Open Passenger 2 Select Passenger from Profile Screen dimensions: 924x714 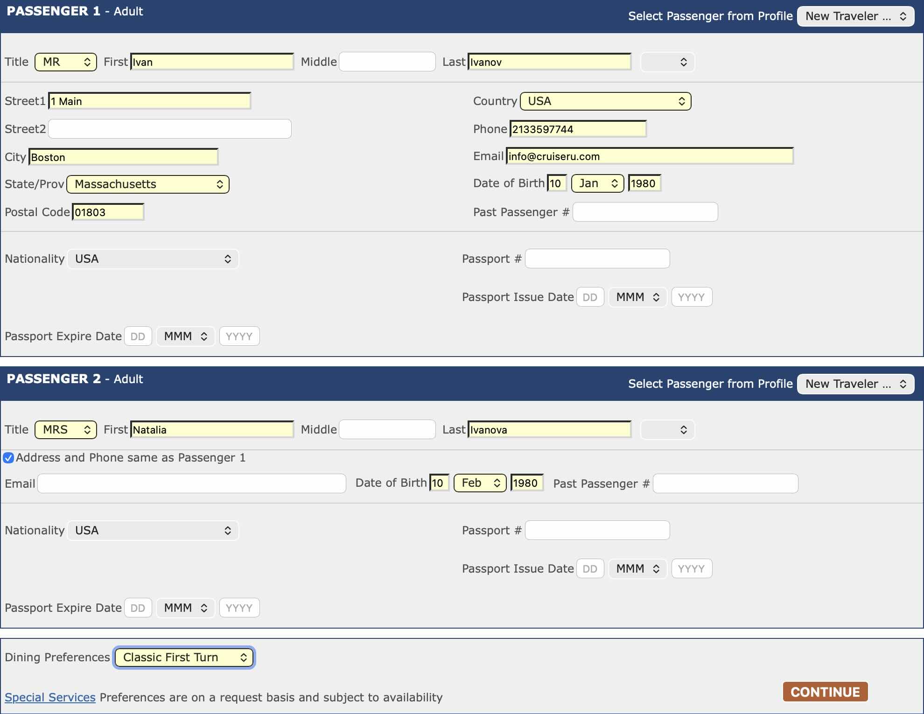855,384
